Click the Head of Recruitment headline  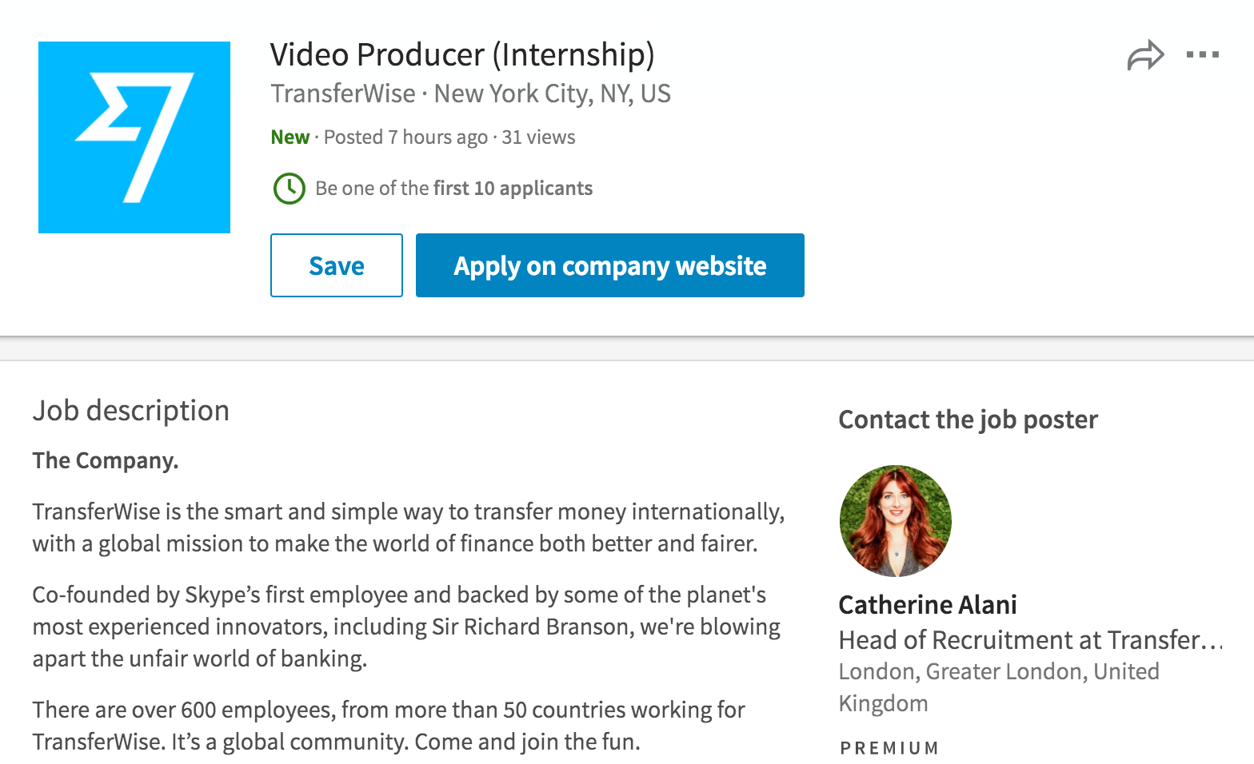tap(1030, 640)
